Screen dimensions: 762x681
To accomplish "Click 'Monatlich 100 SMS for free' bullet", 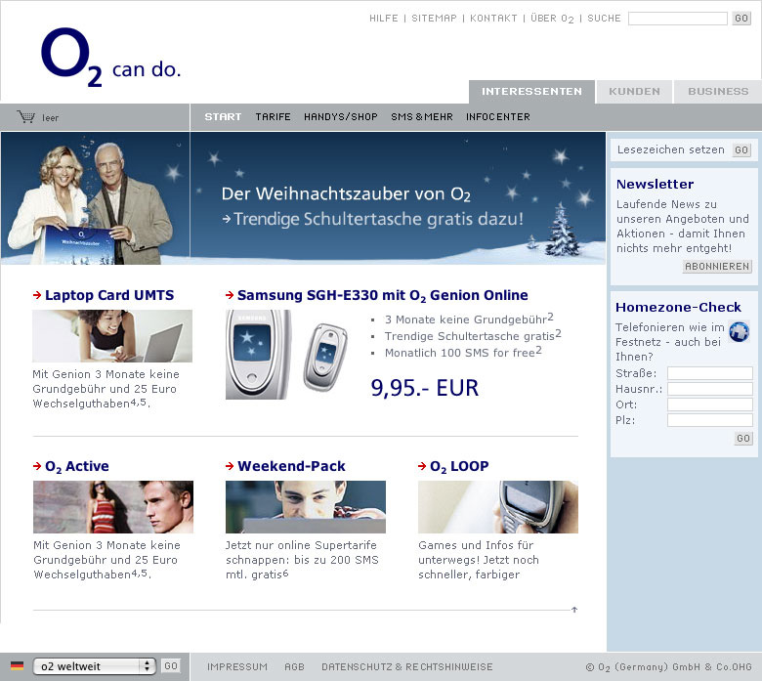I will [x=463, y=353].
